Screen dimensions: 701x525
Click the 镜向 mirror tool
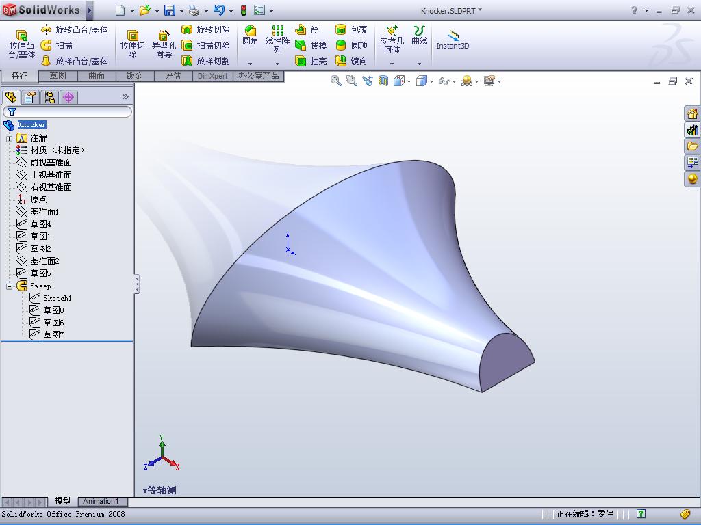pos(351,61)
